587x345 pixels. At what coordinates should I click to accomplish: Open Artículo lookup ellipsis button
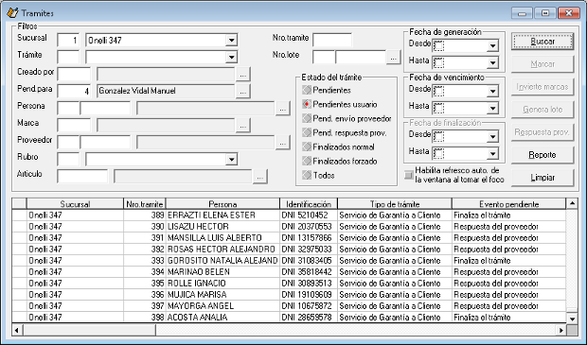(259, 177)
